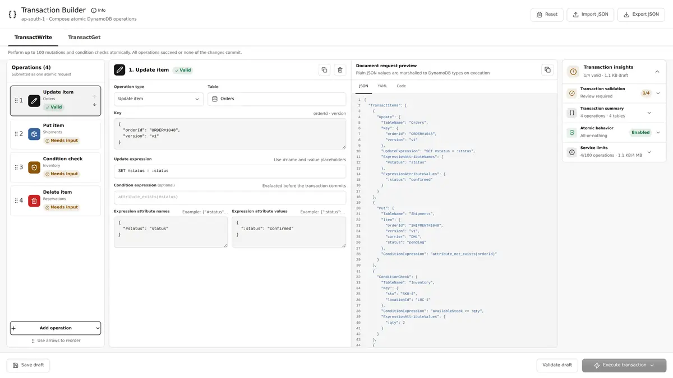Click Save draft button
The image size is (673, 378).
tap(28, 365)
